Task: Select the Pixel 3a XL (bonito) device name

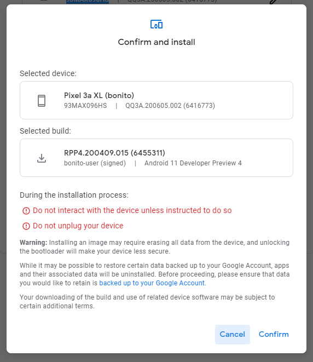Action: point(99,95)
